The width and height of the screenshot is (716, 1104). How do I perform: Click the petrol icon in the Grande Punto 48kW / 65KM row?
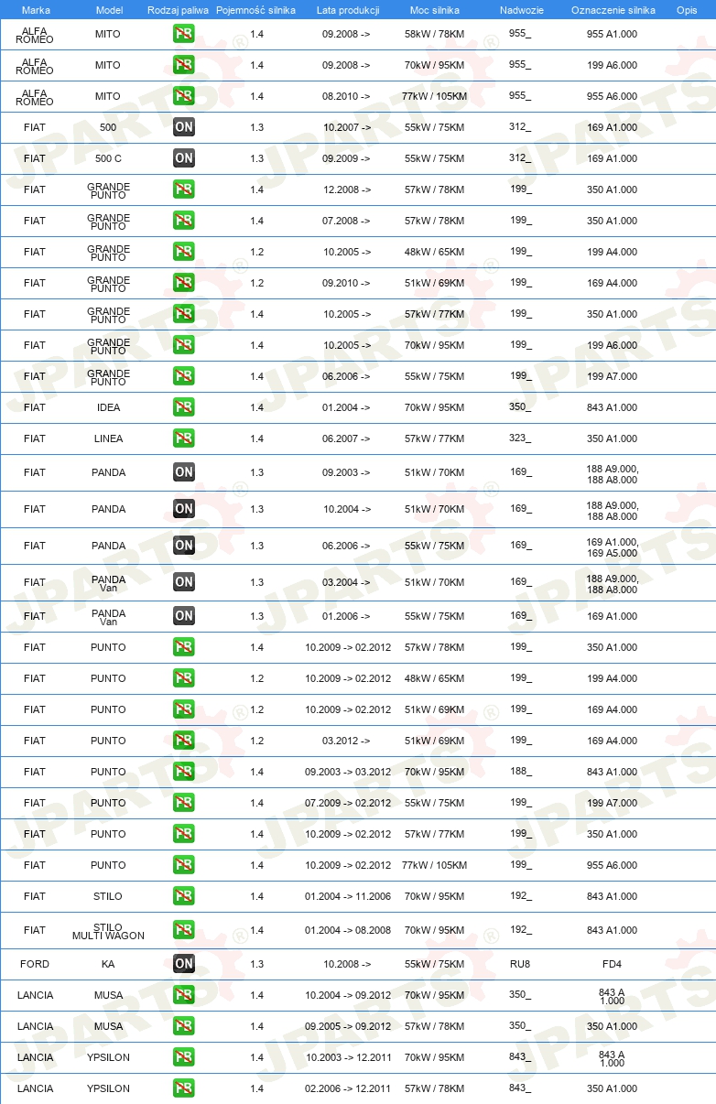pyautogui.click(x=184, y=252)
